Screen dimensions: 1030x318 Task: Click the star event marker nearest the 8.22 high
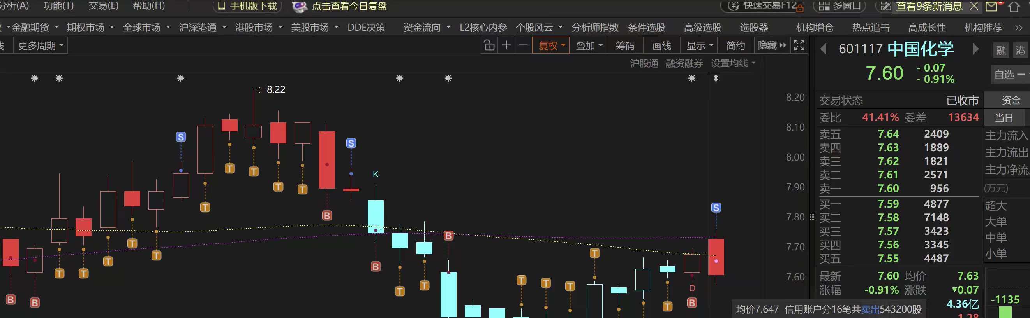tap(181, 78)
